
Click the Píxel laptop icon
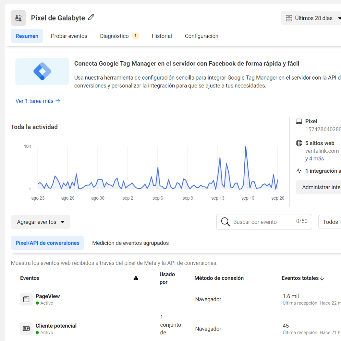[299, 121]
